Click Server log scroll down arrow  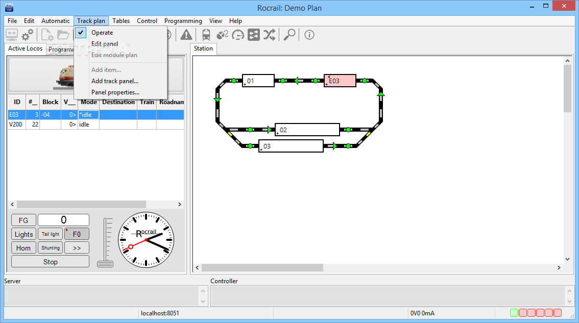tap(203, 302)
